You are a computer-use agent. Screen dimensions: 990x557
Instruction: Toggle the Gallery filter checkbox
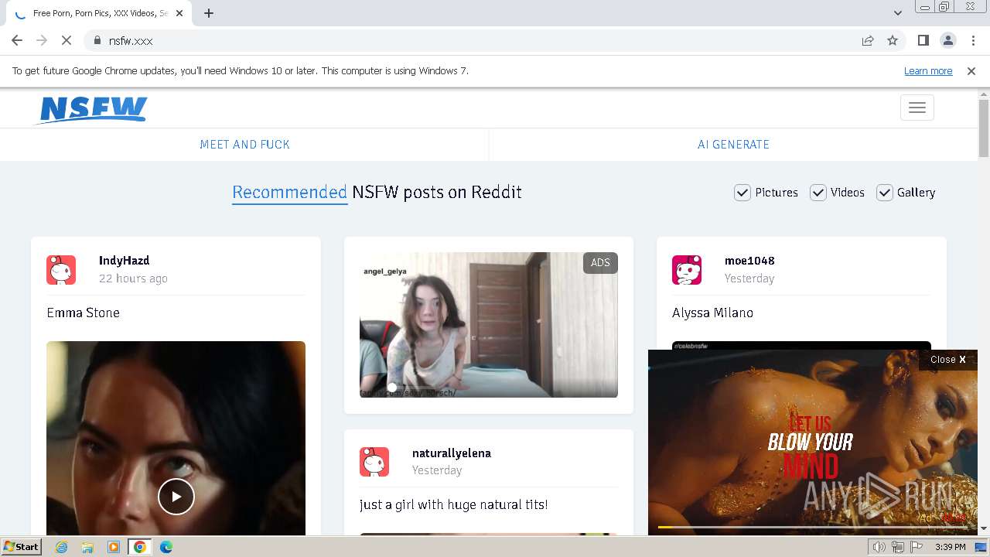click(x=885, y=193)
